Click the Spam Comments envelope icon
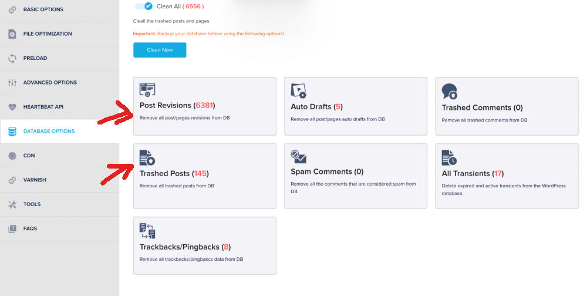Image resolution: width=587 pixels, height=296 pixels. click(x=298, y=157)
